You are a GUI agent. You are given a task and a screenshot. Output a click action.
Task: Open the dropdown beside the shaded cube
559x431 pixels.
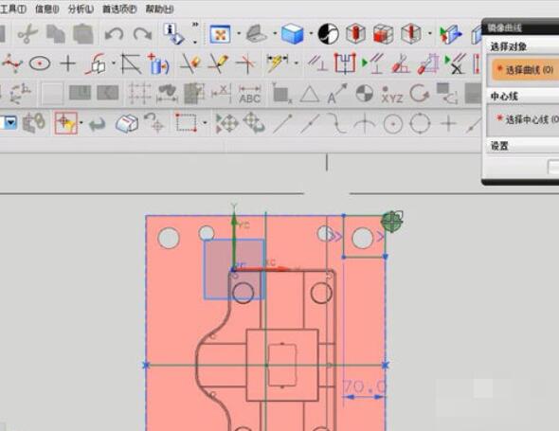[311, 34]
